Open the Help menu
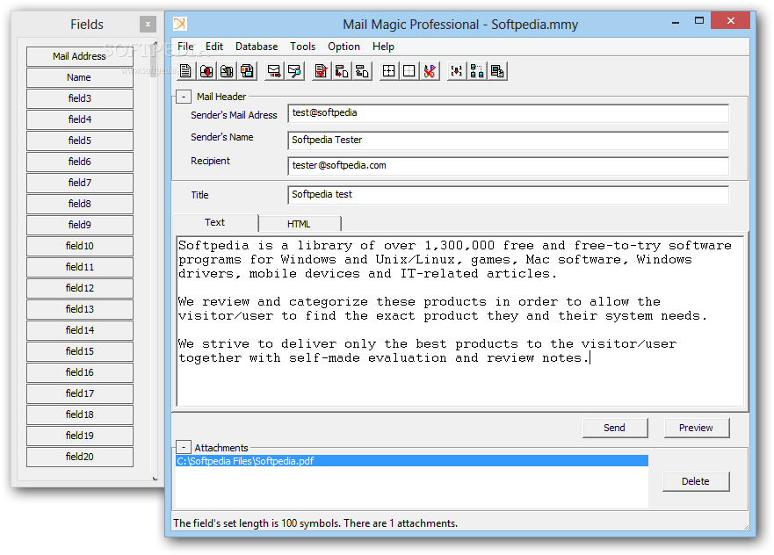 [383, 47]
